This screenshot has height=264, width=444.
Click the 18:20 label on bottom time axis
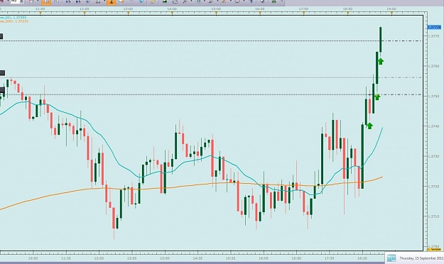362,258
